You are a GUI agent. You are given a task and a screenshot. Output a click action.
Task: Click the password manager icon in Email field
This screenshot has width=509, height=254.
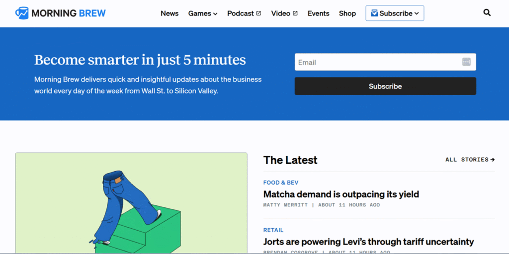tap(466, 62)
